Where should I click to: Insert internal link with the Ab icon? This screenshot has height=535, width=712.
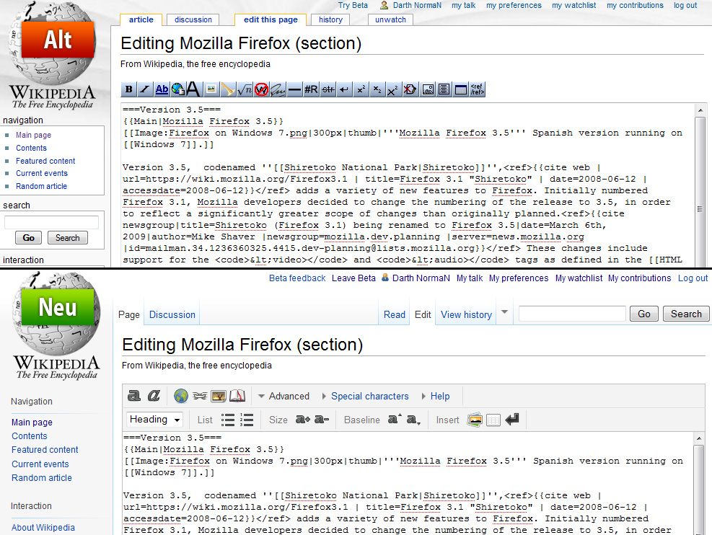click(162, 89)
